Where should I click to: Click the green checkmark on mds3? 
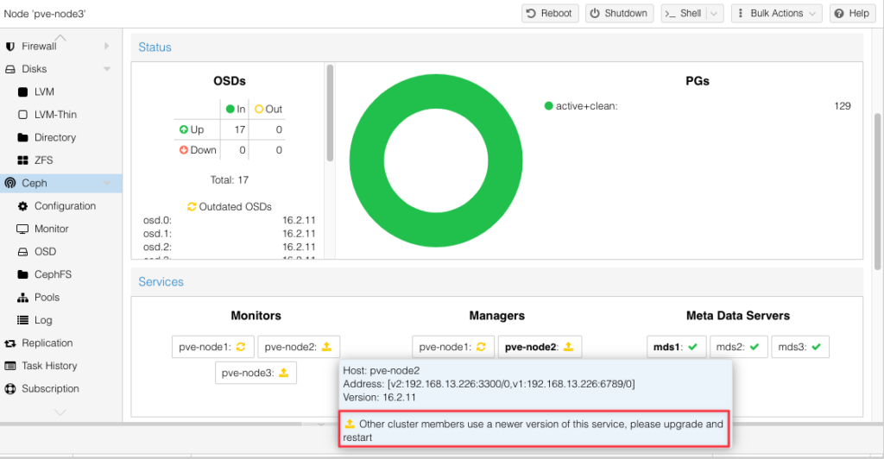point(817,347)
